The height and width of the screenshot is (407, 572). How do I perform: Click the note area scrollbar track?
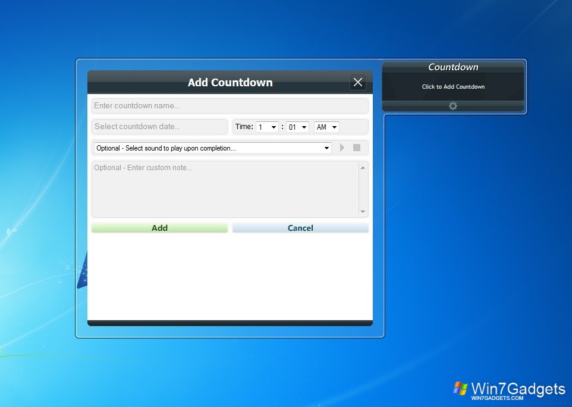pyautogui.click(x=363, y=190)
